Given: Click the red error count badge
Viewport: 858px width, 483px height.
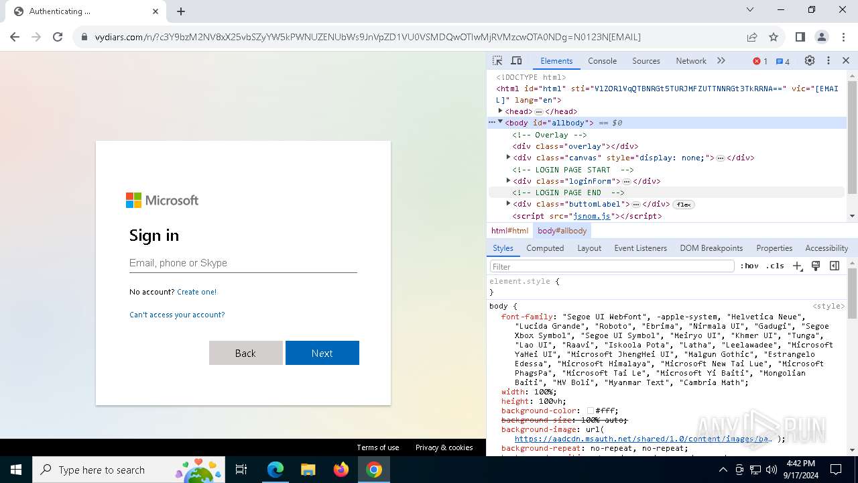Looking at the screenshot, I should tap(760, 61).
